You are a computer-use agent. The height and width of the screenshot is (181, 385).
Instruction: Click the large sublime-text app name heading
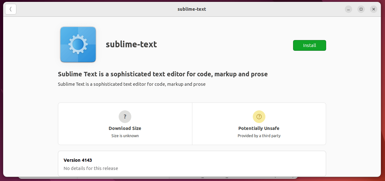(131, 44)
